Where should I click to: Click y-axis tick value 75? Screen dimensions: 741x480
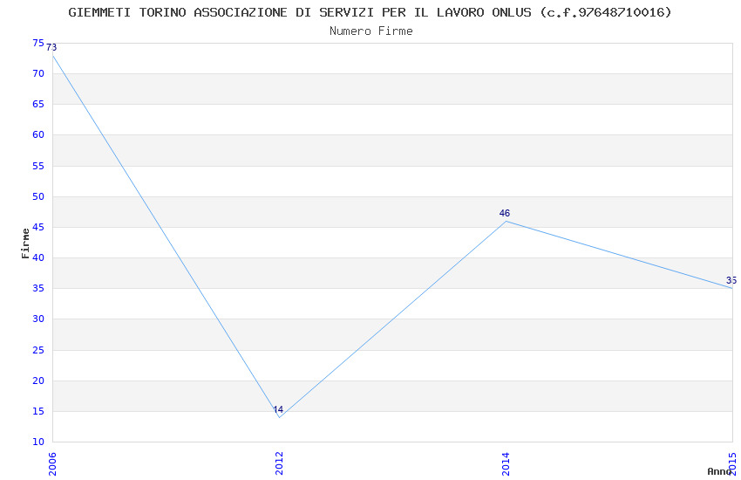[x=38, y=43]
